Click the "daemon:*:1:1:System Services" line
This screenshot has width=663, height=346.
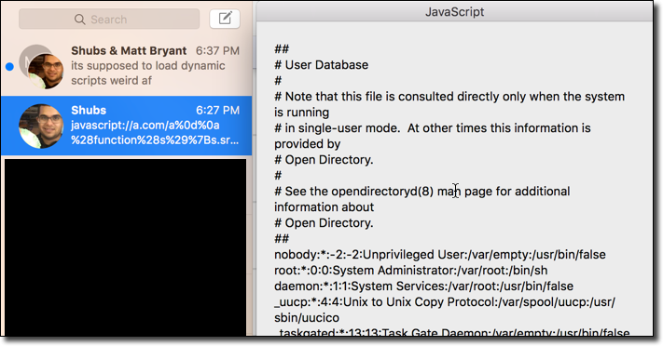tap(423, 286)
